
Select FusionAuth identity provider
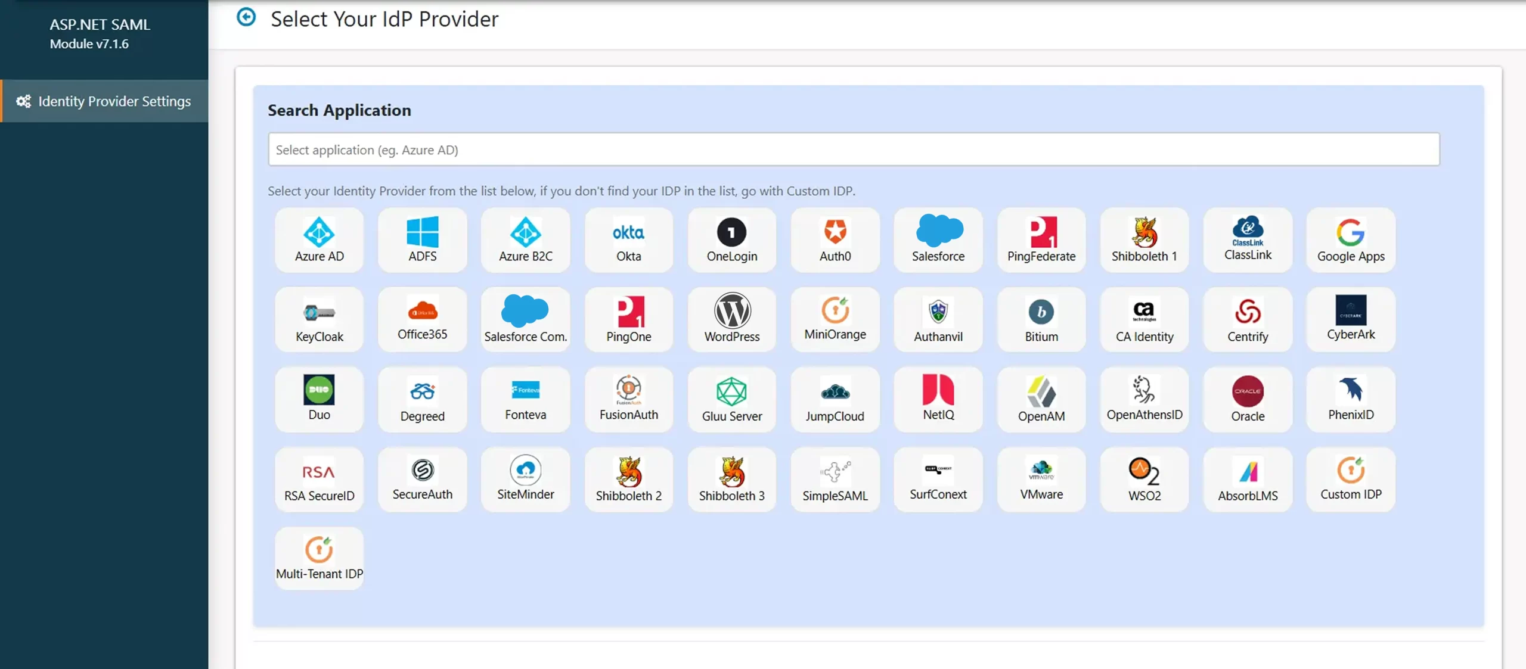[x=628, y=400]
